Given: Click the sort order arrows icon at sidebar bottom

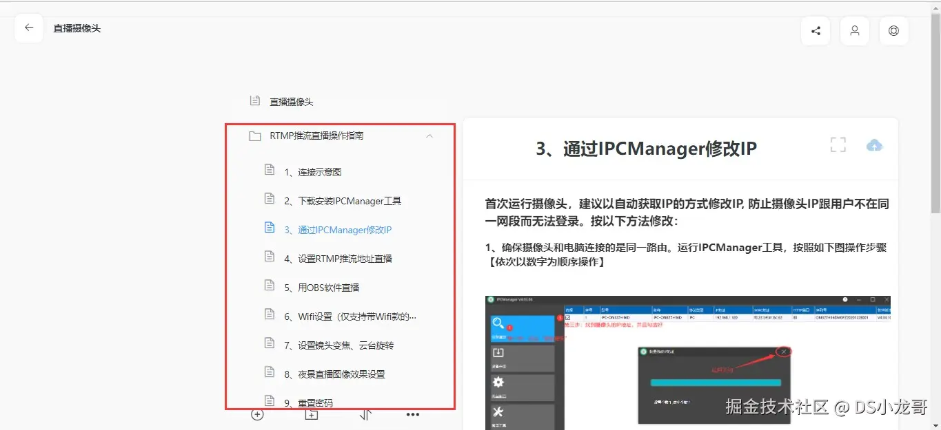Looking at the screenshot, I should (x=365, y=414).
